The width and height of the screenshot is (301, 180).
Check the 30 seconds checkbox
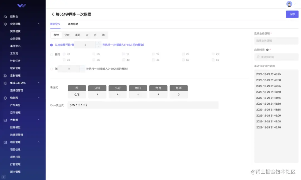[64, 60]
